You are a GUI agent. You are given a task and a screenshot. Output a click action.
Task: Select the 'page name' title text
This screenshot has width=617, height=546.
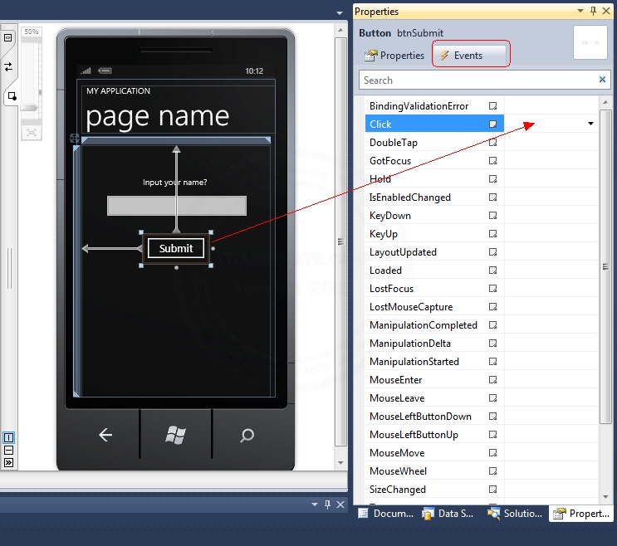158,116
